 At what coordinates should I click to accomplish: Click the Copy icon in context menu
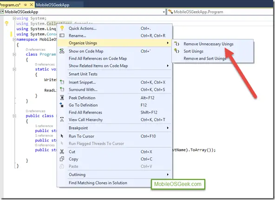point(62,159)
